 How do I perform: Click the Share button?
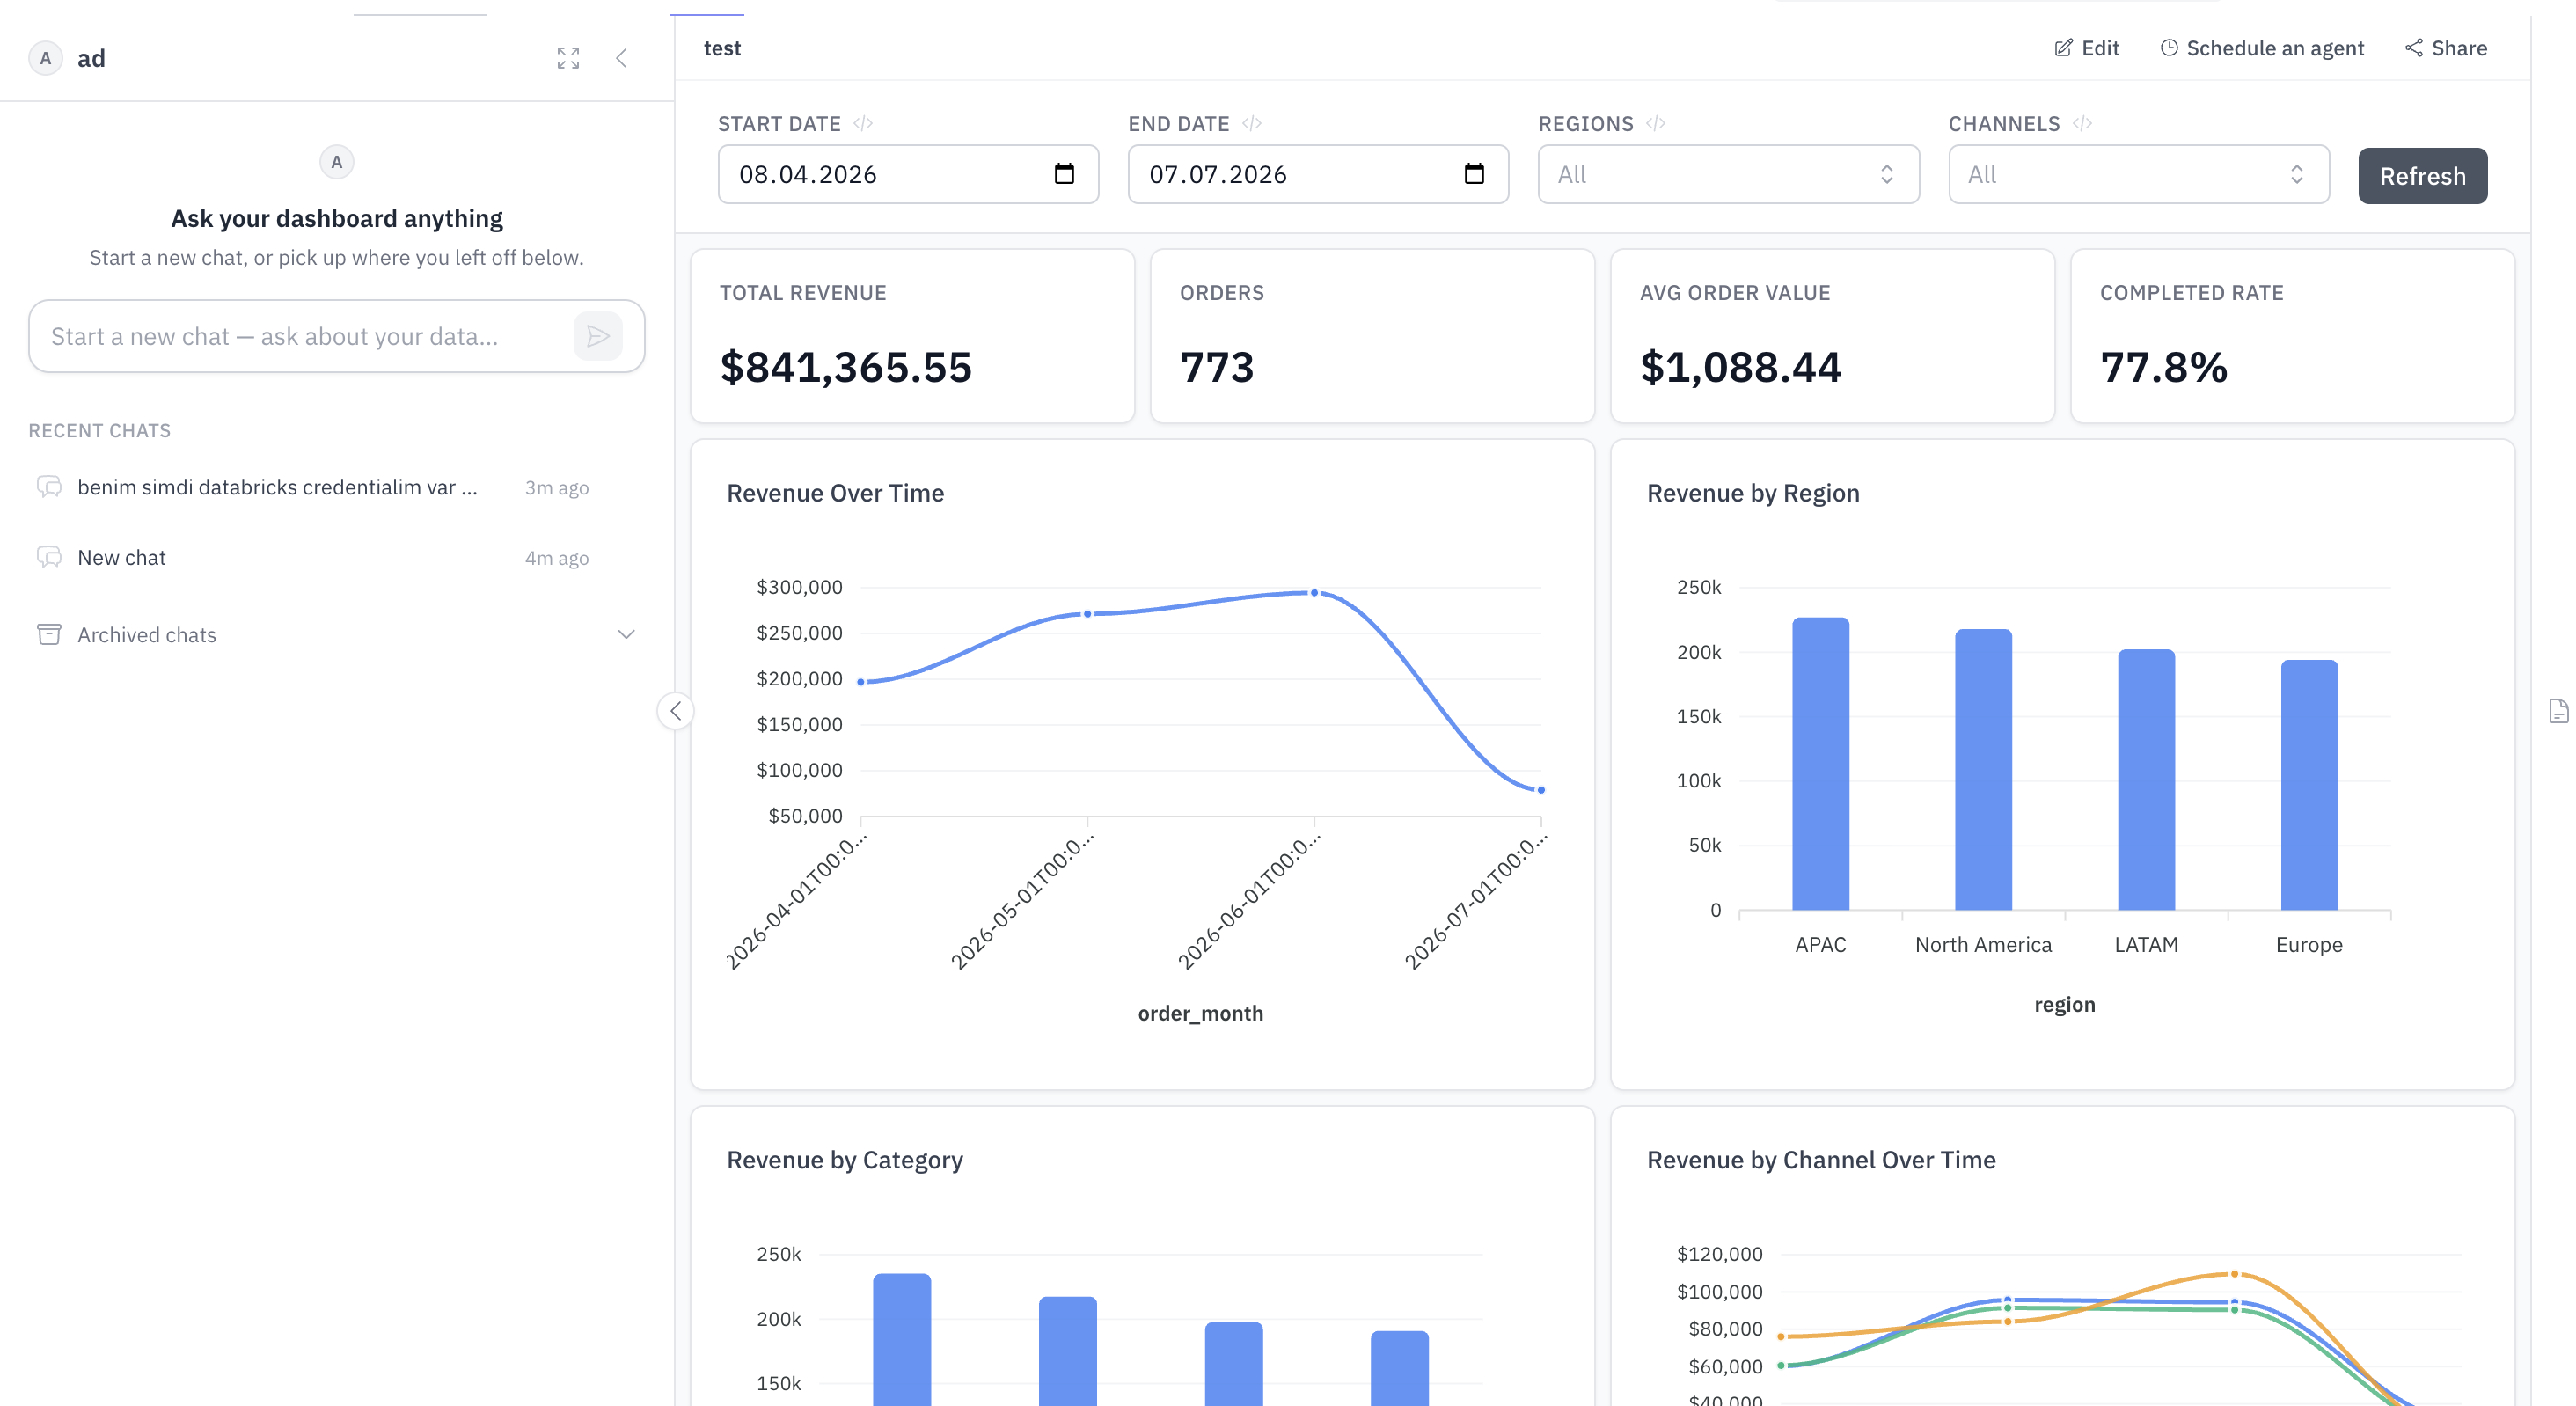click(x=2446, y=48)
